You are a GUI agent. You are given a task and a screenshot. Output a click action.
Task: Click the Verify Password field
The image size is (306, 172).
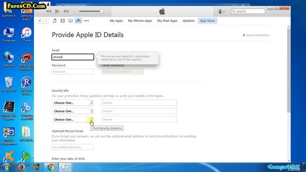tap(122, 72)
